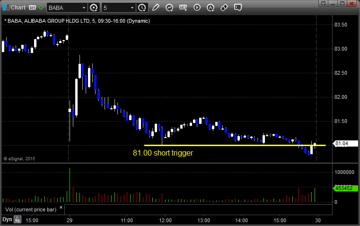
Task: Open the window options dropdown in title bar
Action: (x=324, y=3)
